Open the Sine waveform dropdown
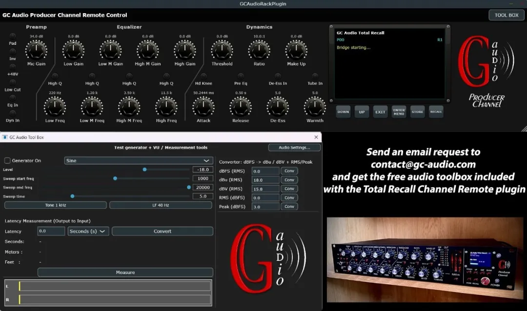The width and height of the screenshot is (527, 311). [139, 161]
